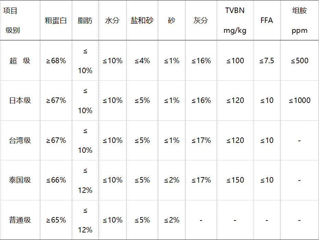
Task: Click the ≤1000 cell
Action: point(299,101)
